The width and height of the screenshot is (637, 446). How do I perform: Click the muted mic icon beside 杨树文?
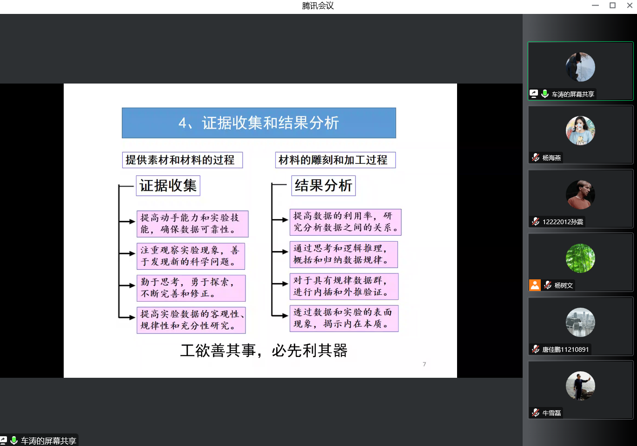[x=548, y=285]
